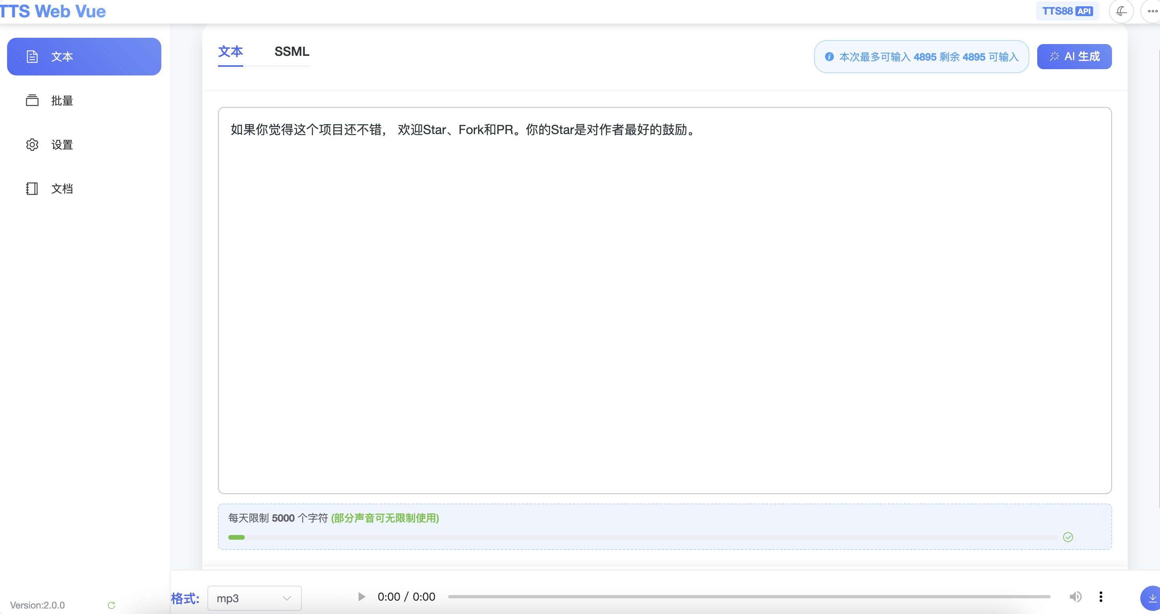Click the green check circle icon
The width and height of the screenshot is (1160, 614).
pos(1068,537)
